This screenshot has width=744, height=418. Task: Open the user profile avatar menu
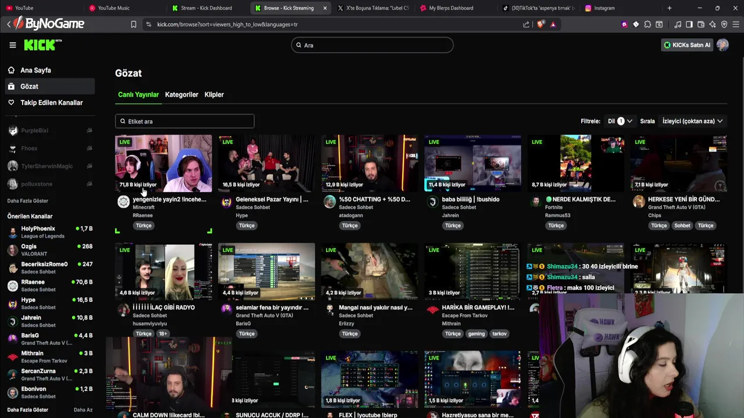(722, 45)
